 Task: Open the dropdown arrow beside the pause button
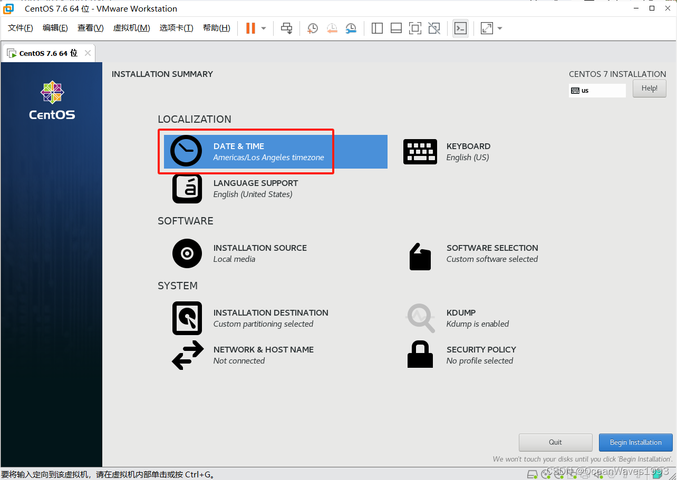pyautogui.click(x=264, y=28)
